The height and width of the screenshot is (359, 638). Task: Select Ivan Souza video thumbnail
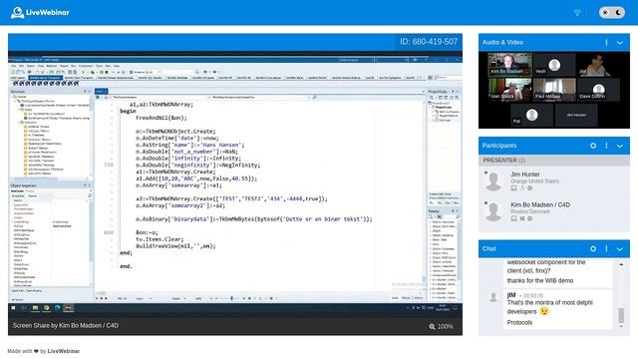pyautogui.click(x=509, y=90)
